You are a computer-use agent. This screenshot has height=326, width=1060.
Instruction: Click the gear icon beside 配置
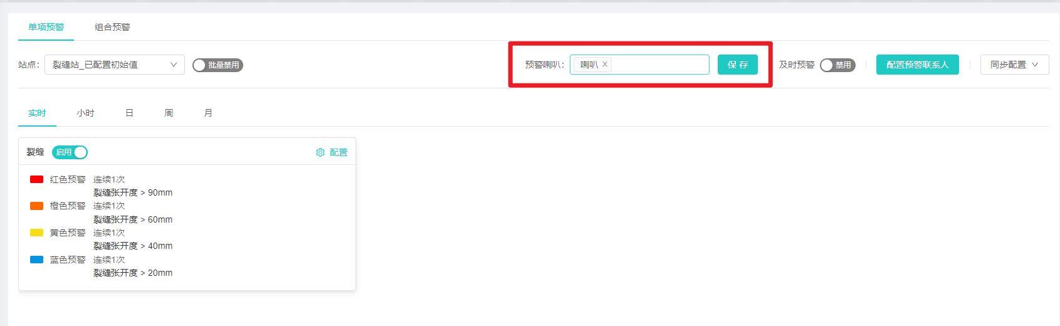320,152
